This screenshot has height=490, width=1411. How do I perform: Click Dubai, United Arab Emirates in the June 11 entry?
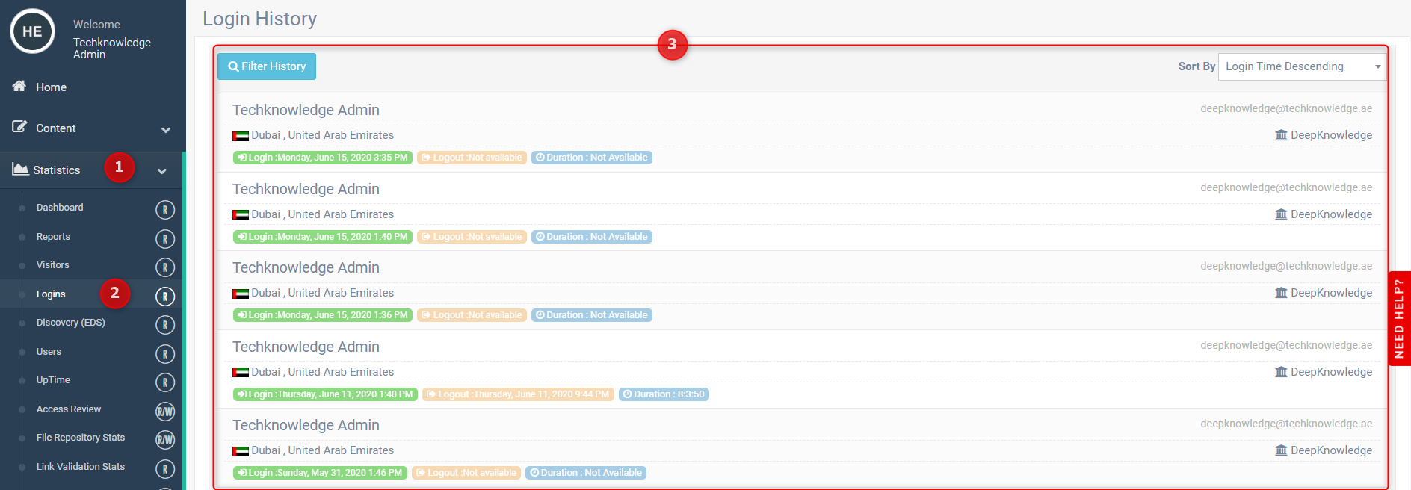(x=322, y=372)
